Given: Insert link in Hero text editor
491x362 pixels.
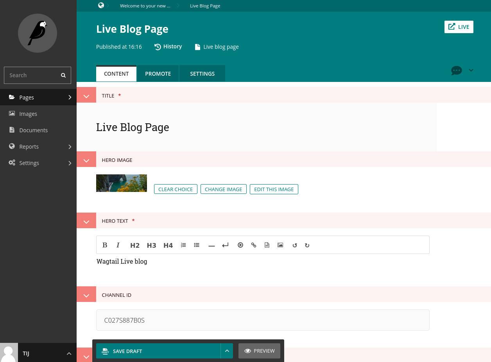Looking at the screenshot, I should pyautogui.click(x=254, y=245).
